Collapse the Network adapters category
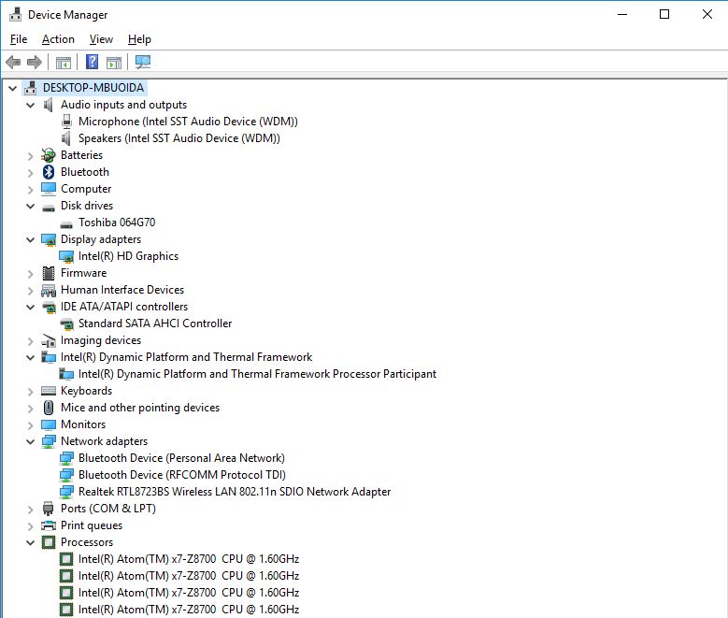Screen dimensions: 728x618 click(x=31, y=441)
